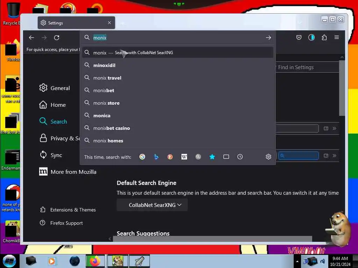Image resolution: width=358 pixels, height=268 pixels.
Task: Open the Search settings category
Action: (x=53, y=121)
